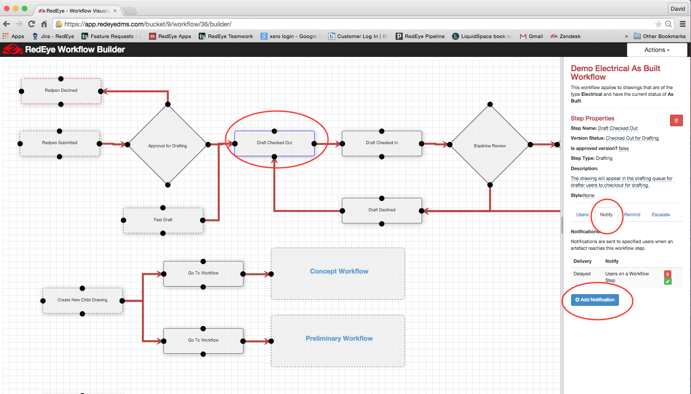Switch to the Notify tab
The height and width of the screenshot is (394, 691).
tap(606, 215)
